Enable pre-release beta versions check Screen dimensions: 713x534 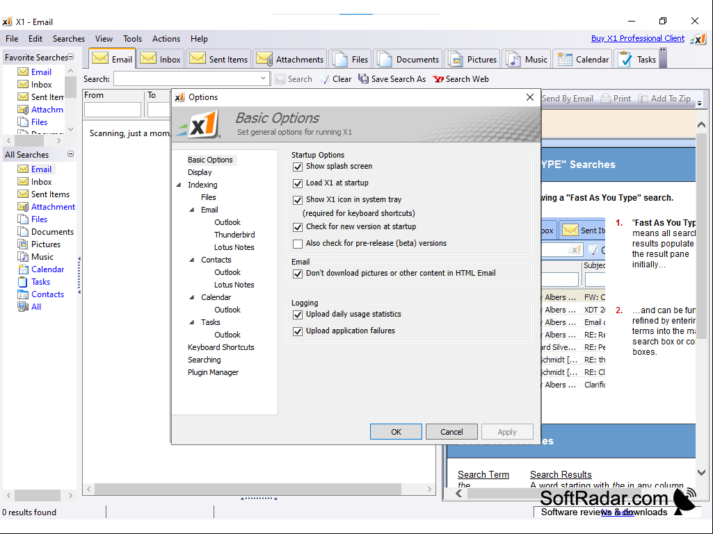[x=298, y=244]
